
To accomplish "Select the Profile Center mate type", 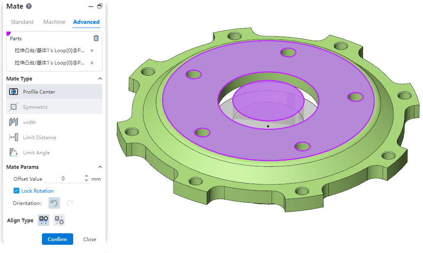I will point(39,92).
